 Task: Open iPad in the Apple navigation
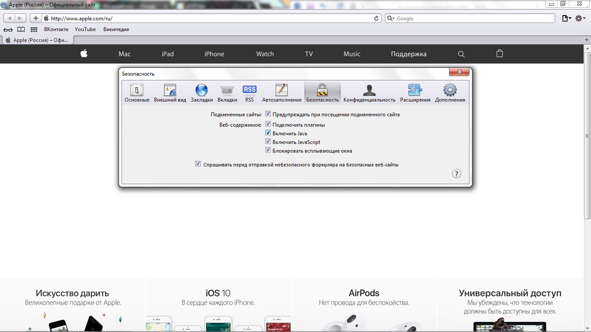coord(168,54)
